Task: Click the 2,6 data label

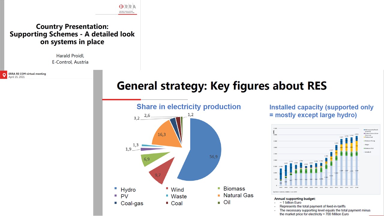Action: 147,115
